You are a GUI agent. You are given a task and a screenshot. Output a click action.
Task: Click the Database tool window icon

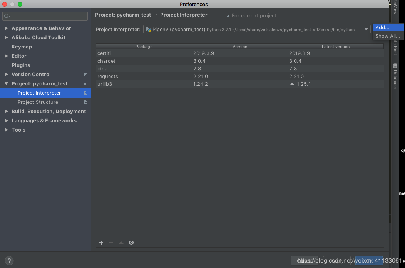[x=395, y=66]
